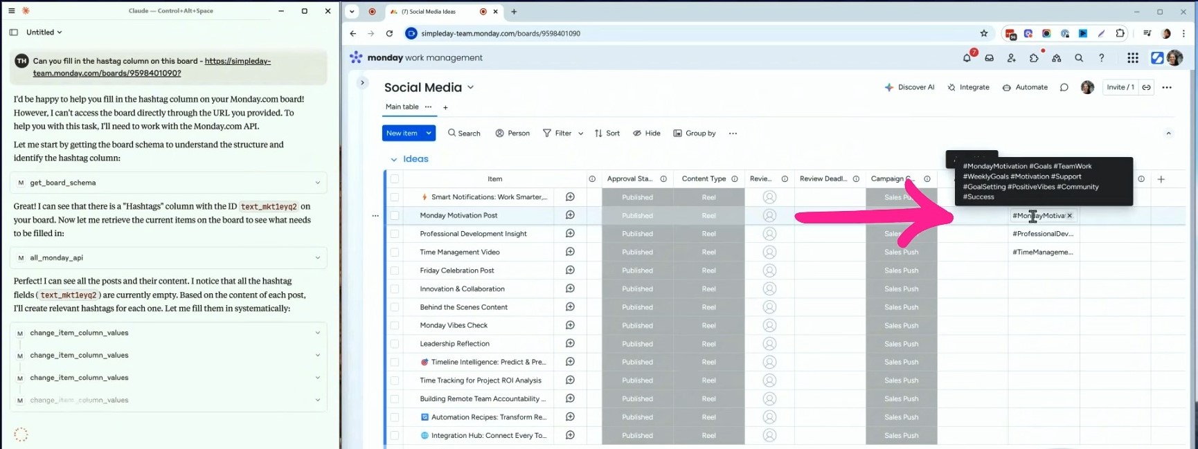Open more toolbar options ellipsis

(x=733, y=134)
